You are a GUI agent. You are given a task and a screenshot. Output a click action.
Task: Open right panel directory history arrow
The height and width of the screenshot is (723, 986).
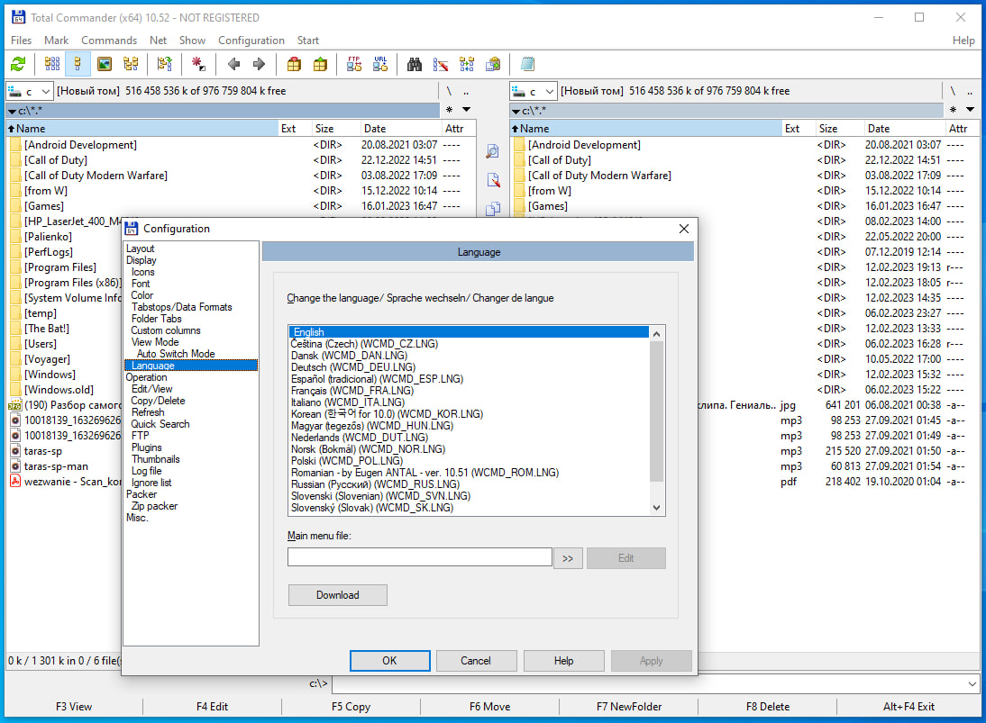tap(971, 110)
